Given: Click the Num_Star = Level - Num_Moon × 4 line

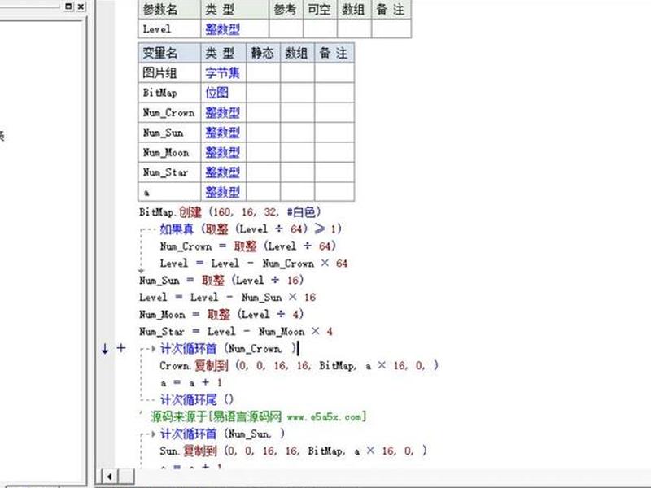Looking at the screenshot, I should pos(236,331).
